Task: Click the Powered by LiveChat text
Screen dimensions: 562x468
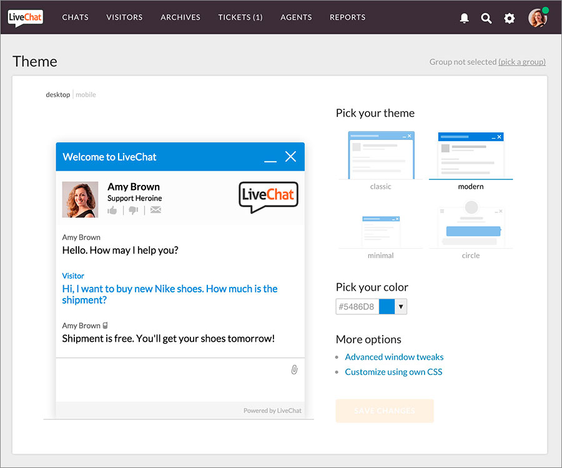Action: [272, 411]
